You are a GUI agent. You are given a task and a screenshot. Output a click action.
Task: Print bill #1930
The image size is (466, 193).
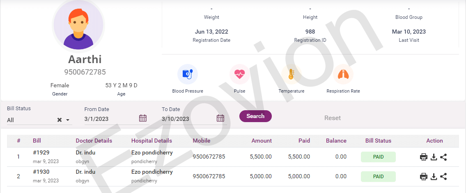coord(424,177)
